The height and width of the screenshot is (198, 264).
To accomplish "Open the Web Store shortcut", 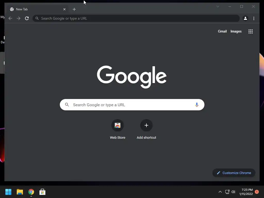I will pos(118,129).
